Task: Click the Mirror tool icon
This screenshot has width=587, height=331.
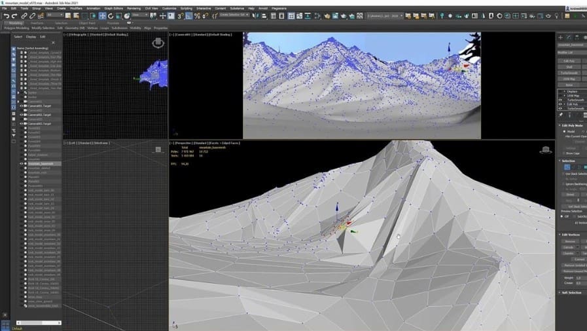Action: pos(255,16)
